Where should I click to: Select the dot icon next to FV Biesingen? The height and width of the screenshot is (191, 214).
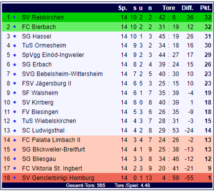[x=15, y=112]
